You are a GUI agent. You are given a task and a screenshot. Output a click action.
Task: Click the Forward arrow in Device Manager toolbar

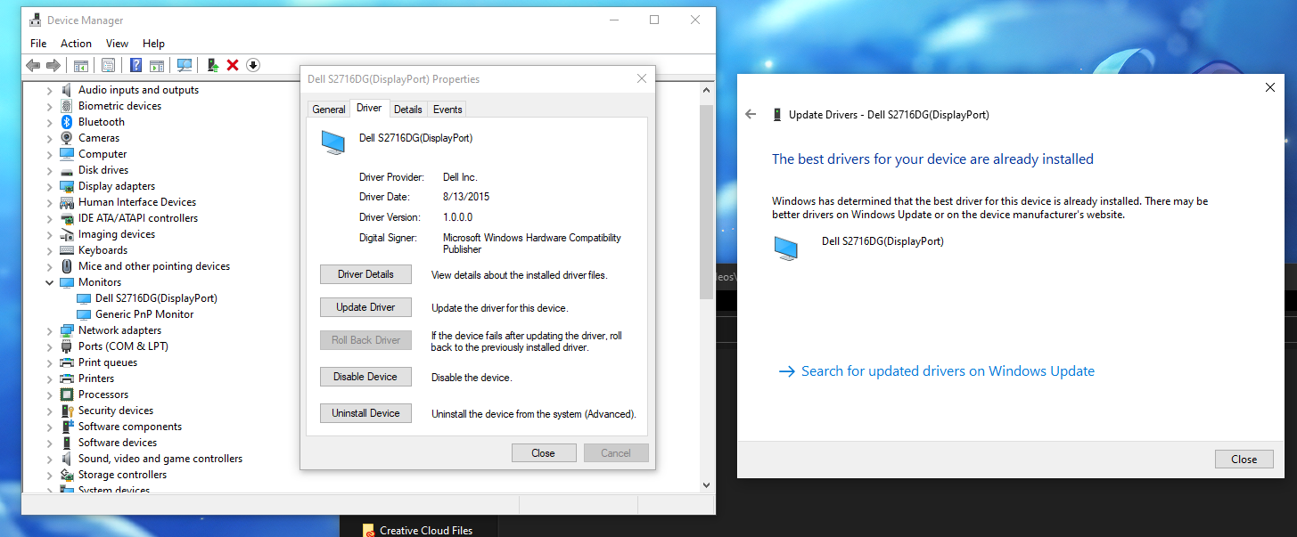[x=53, y=65]
